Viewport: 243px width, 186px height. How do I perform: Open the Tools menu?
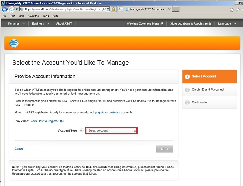coord(45,16)
